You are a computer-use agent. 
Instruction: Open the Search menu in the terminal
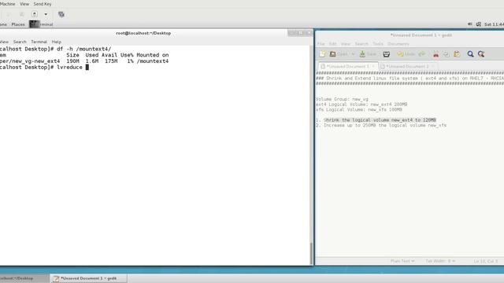(x=20, y=42)
